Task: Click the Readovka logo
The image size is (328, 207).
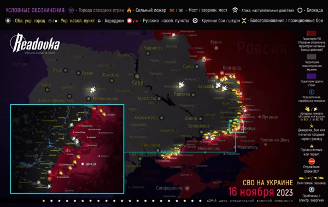Action: pyautogui.click(x=35, y=43)
